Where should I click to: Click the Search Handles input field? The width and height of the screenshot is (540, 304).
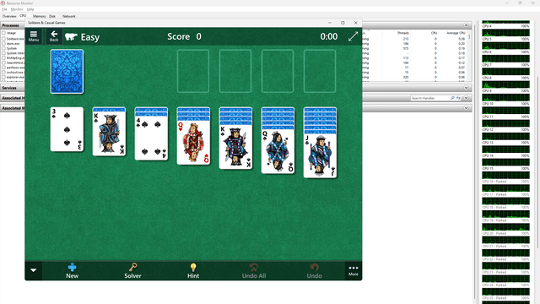[430, 98]
